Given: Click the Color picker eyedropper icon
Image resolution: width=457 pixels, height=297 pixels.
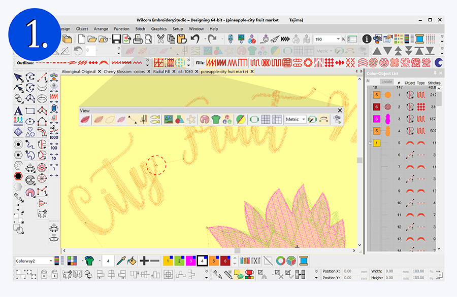Looking at the screenshot, I should pyautogui.click(x=121, y=261).
